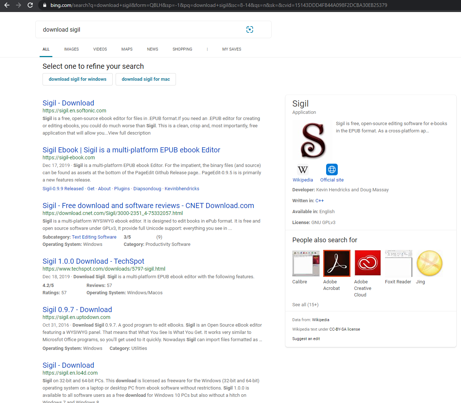The image size is (461, 403).
Task: Refine search: download sigil for windows
Action: [77, 79]
